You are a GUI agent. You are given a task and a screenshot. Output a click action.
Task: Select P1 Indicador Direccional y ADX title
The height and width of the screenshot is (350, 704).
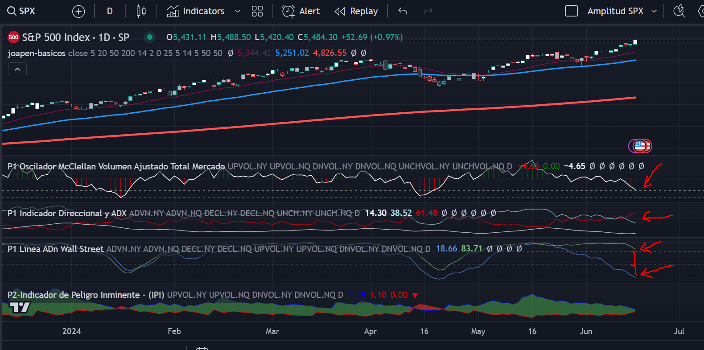pyautogui.click(x=67, y=213)
